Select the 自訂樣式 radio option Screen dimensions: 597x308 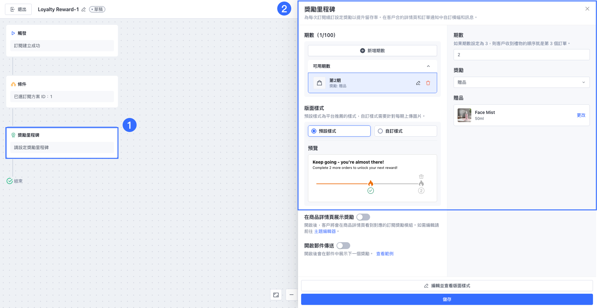(406, 131)
